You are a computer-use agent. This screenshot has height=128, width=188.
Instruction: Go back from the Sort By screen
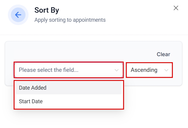point(18,15)
